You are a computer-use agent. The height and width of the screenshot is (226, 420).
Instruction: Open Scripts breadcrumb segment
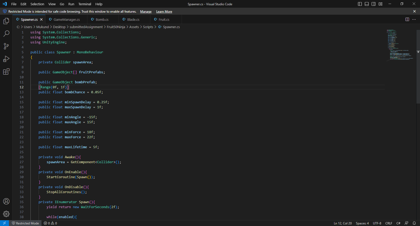148,27
